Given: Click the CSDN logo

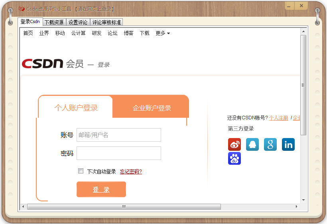Looking at the screenshot, I should [42, 64].
